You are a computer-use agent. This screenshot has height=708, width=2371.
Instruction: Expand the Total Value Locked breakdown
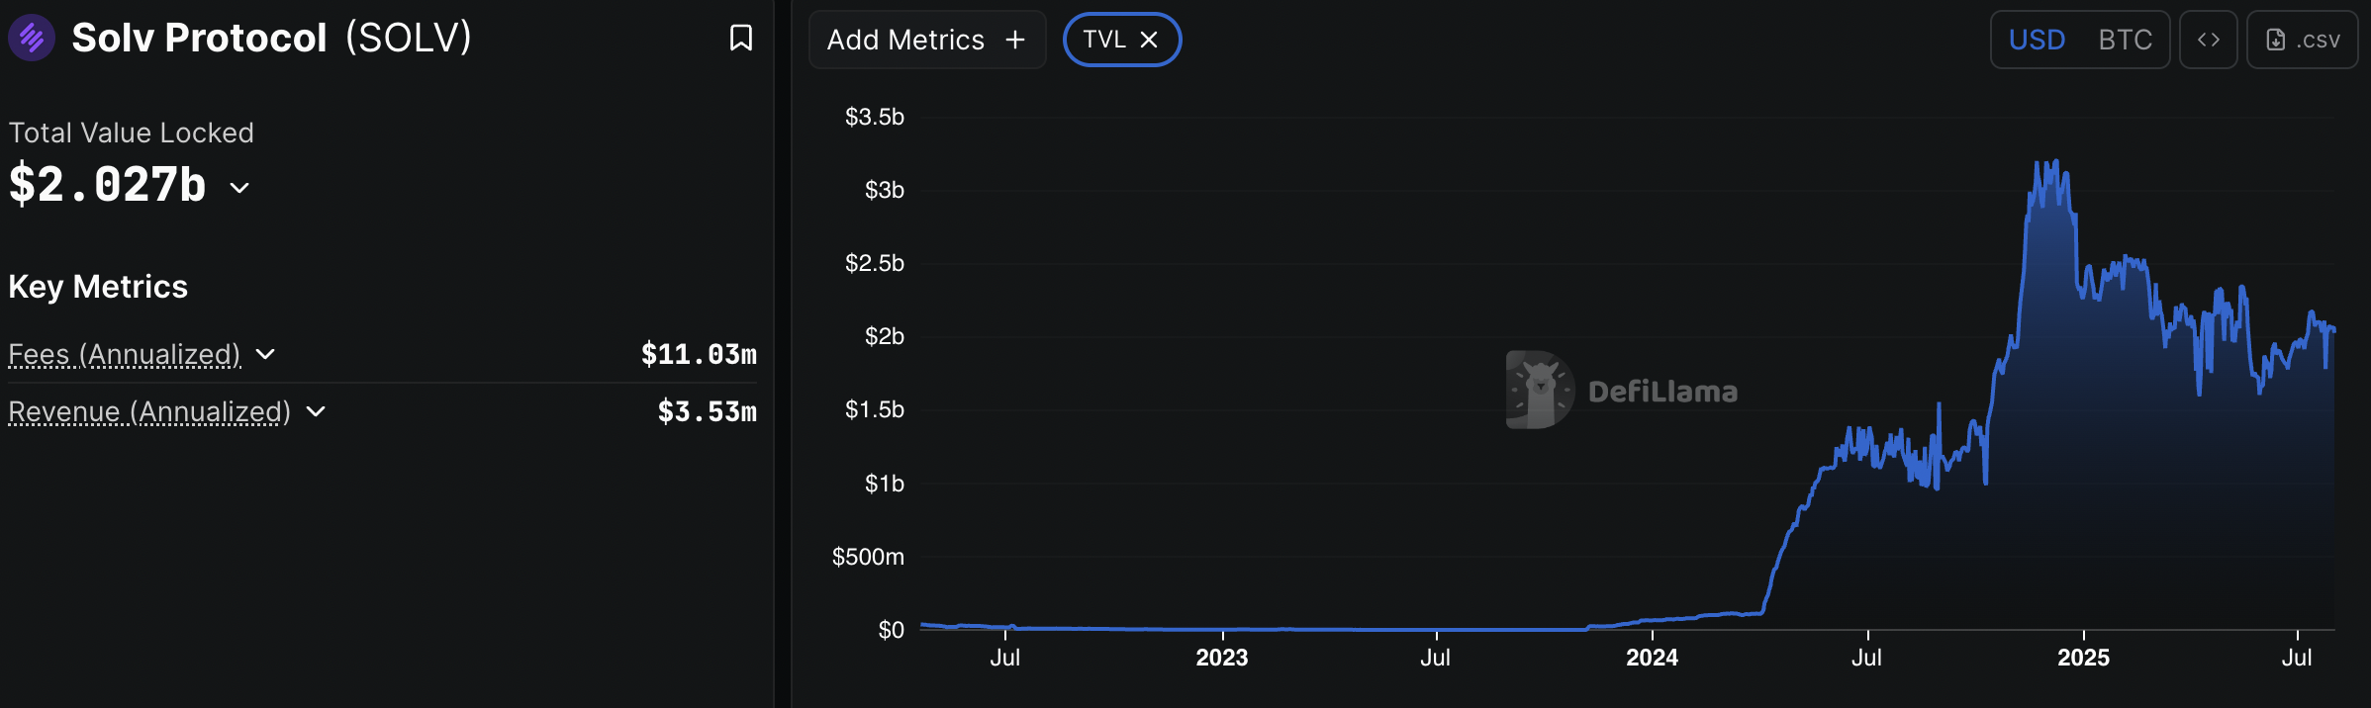coord(240,188)
